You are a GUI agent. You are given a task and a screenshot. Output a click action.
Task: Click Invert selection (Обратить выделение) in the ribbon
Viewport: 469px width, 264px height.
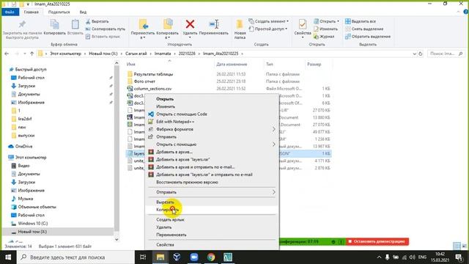368,37
